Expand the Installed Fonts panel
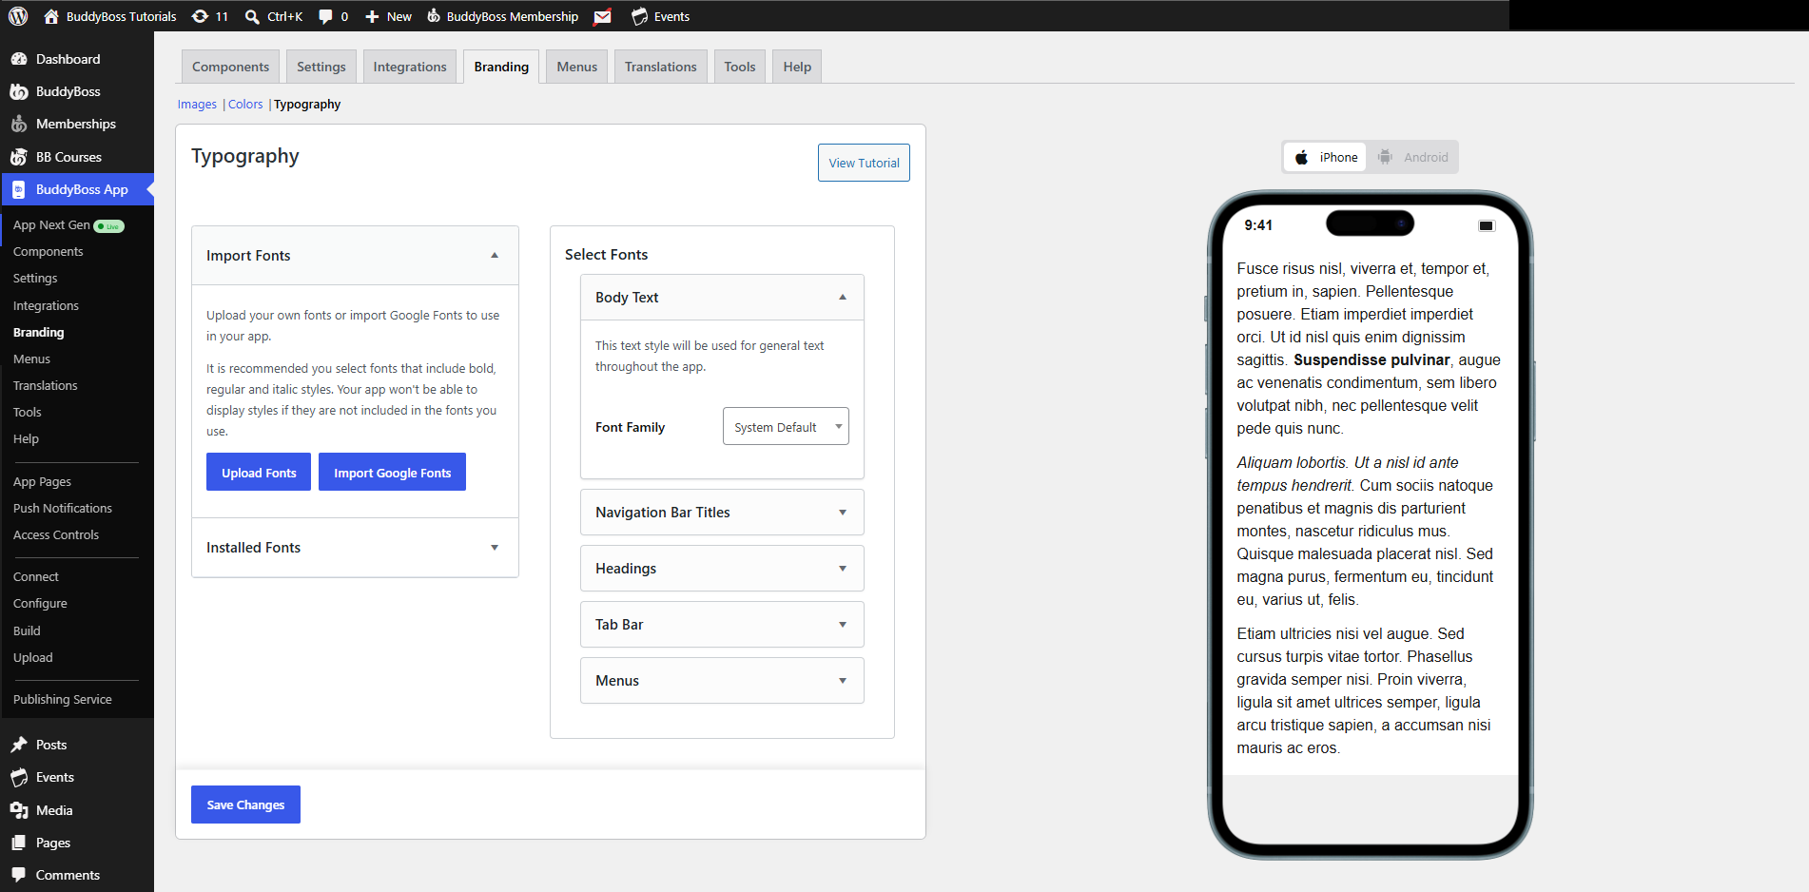Viewport: 1809px width, 892px height. coord(495,548)
